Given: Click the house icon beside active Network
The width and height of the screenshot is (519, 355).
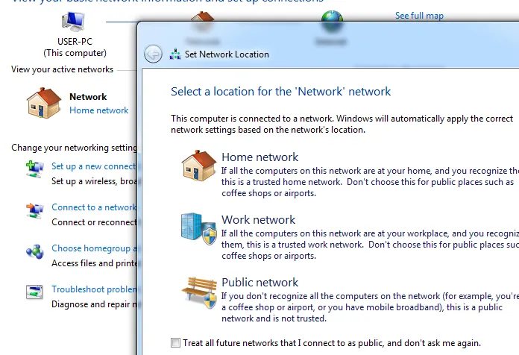Looking at the screenshot, I should click(44, 103).
